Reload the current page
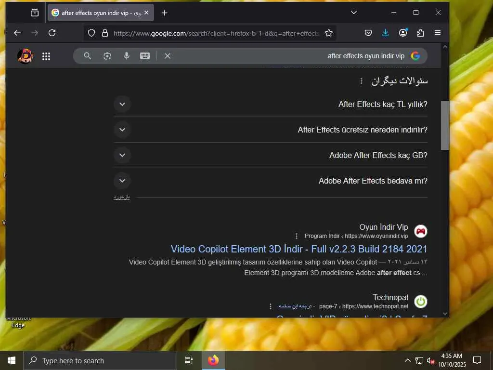 [52, 33]
